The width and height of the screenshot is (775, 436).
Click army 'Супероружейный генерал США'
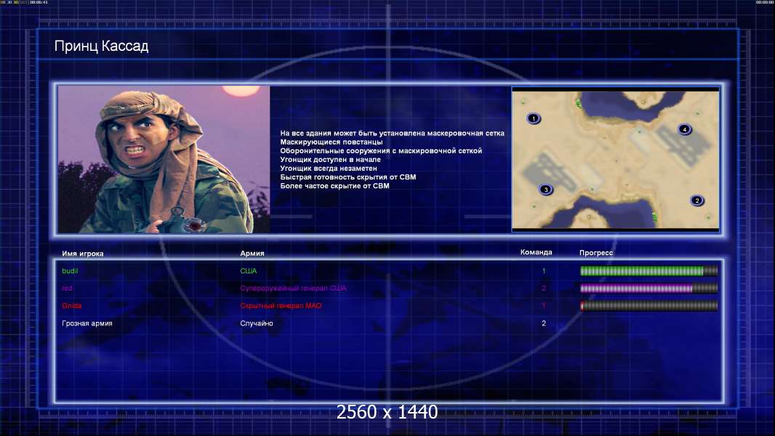click(293, 288)
